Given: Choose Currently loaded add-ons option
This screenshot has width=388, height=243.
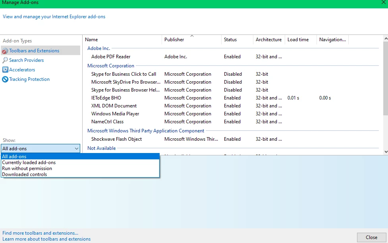Looking at the screenshot, I should tap(80, 163).
